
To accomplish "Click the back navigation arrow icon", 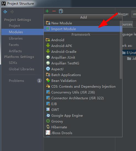I will tap(5, 12).
